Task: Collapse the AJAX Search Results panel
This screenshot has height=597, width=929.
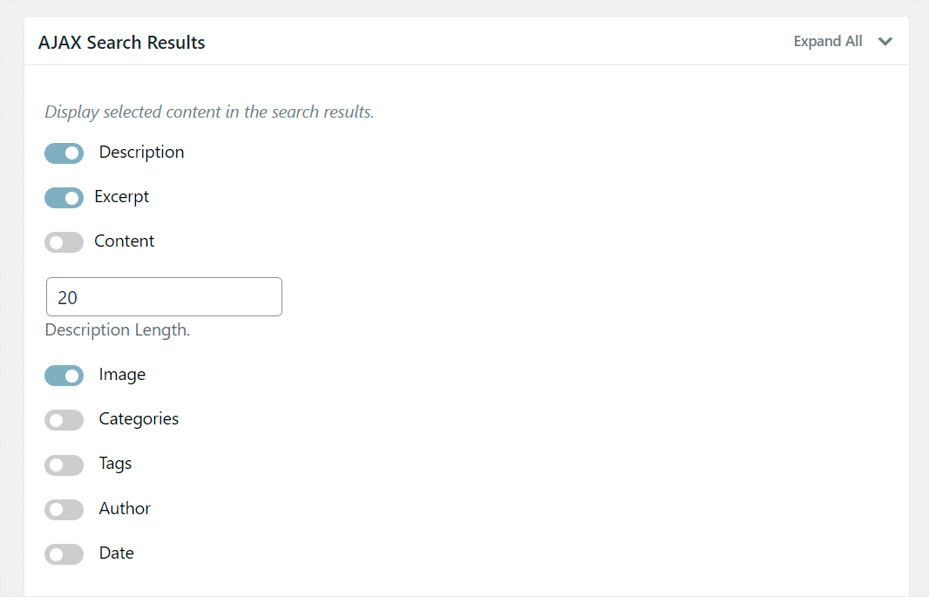Action: click(x=885, y=41)
